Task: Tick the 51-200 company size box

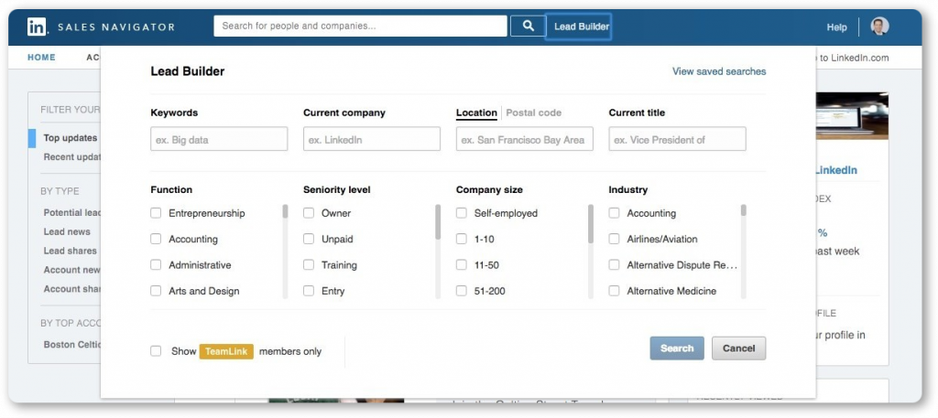Action: click(x=462, y=291)
